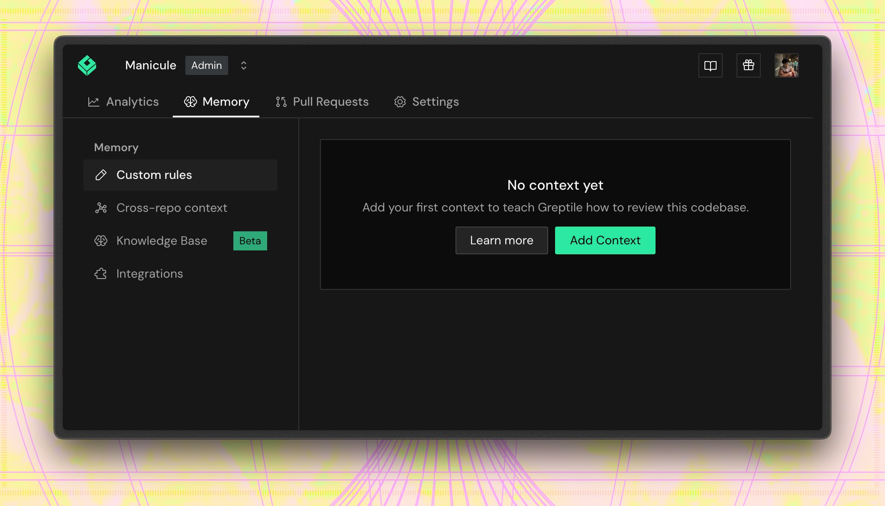Click the Learn more button

[x=502, y=240]
